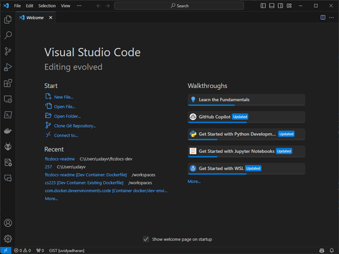Viewport: 339px width, 254px height.
Task: Open the Search view in activity bar
Action: click(x=8, y=35)
